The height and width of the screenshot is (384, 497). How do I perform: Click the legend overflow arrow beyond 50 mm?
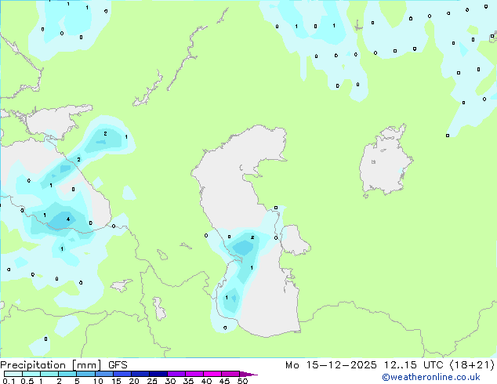coord(248,374)
